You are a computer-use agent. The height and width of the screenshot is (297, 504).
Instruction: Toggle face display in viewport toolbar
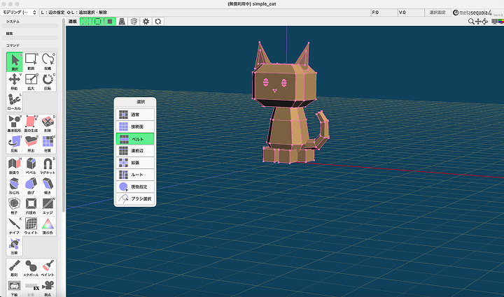pyautogui.click(x=110, y=22)
